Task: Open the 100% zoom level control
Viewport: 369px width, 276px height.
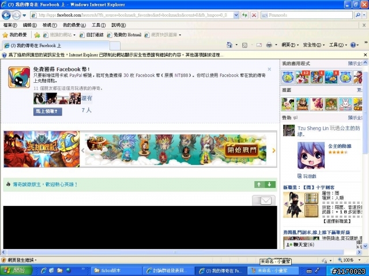Action: click(349, 260)
